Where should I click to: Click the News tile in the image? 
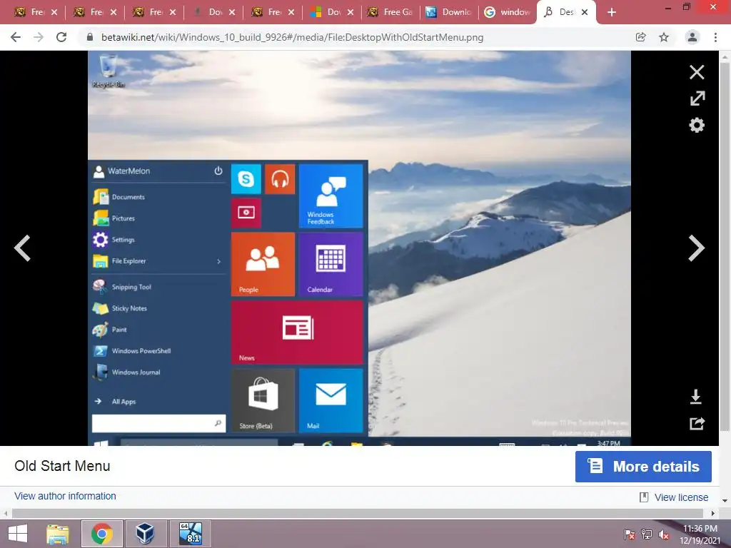pyautogui.click(x=297, y=333)
